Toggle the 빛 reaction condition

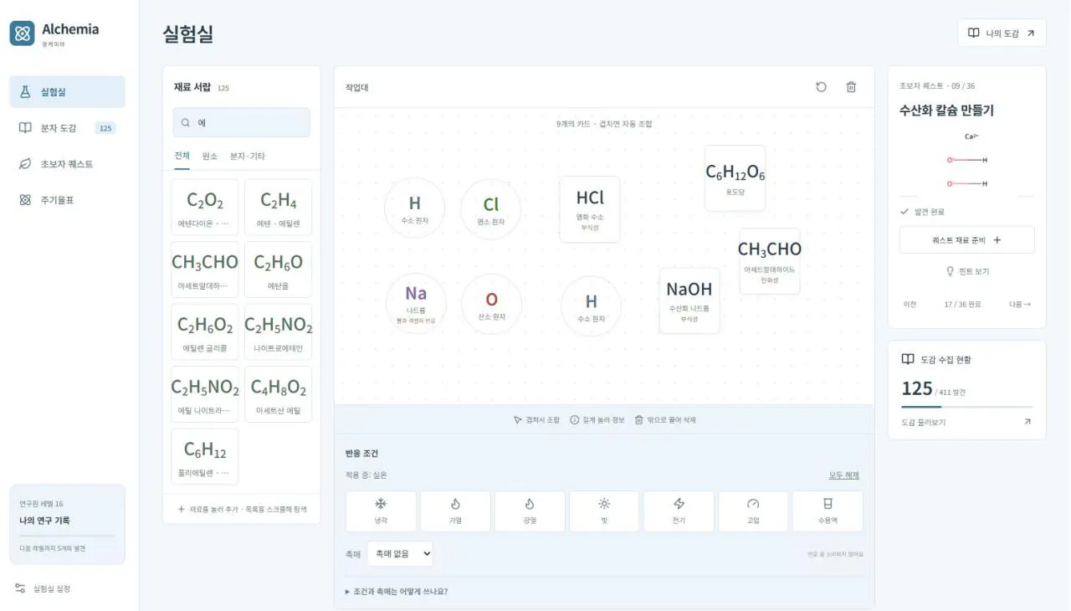pyautogui.click(x=604, y=511)
